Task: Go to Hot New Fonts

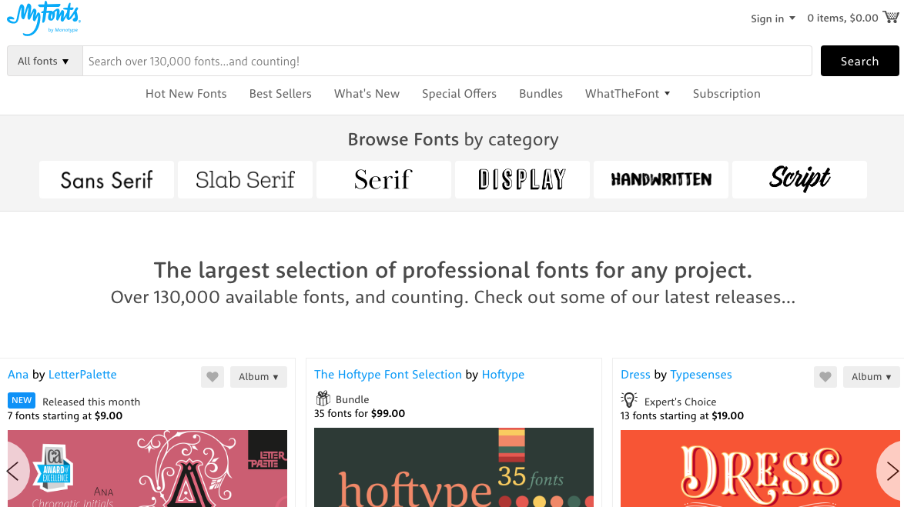Action: [x=186, y=93]
